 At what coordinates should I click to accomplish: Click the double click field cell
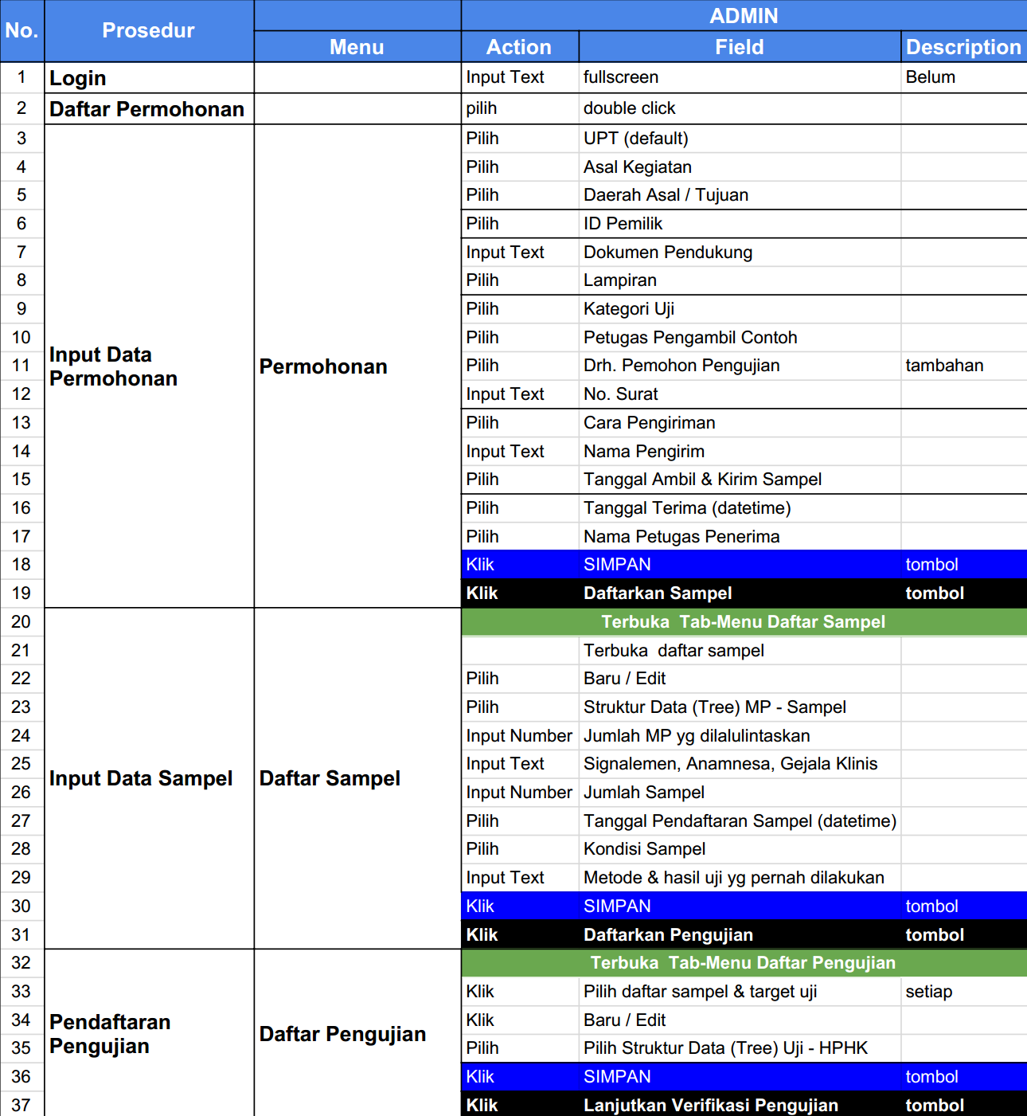(x=739, y=108)
